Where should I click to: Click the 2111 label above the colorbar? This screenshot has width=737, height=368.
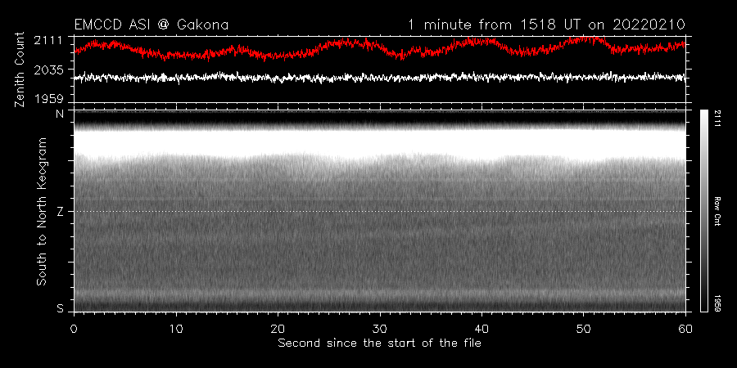718,117
